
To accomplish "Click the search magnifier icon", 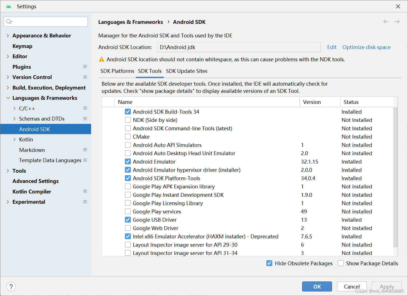I will pos(9,22).
